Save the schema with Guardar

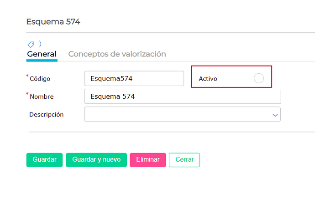[x=44, y=160]
